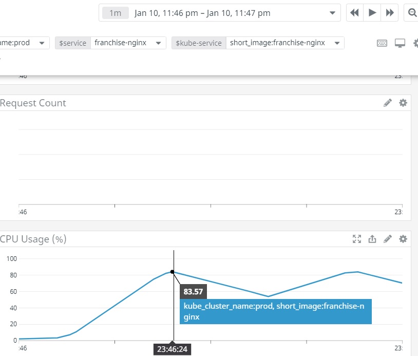Click the 83.57 data point on graph

(172, 272)
